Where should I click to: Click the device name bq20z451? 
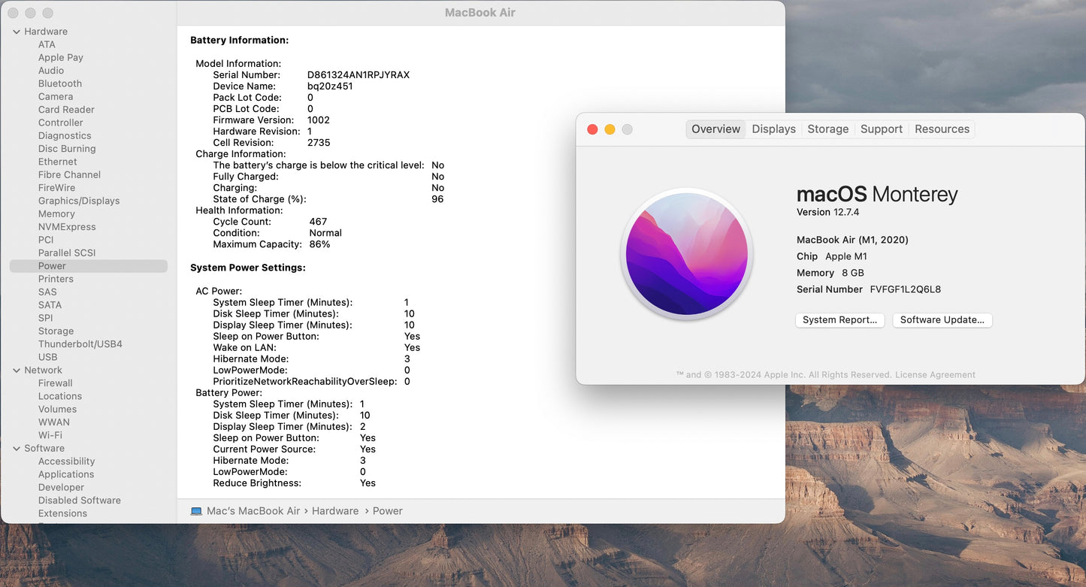tap(330, 86)
